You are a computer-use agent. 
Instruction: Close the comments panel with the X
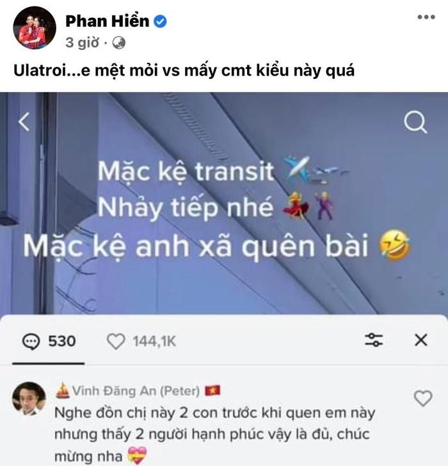click(x=420, y=340)
